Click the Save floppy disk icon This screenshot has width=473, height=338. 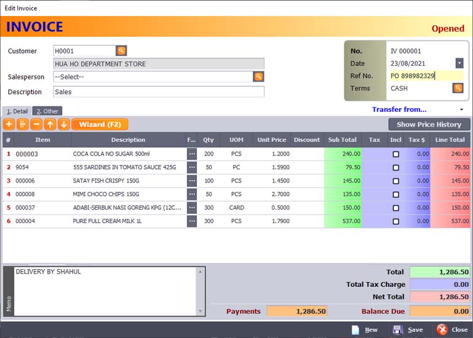point(398,330)
